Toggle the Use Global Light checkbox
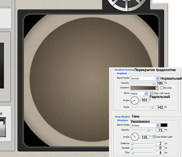Screen dimensions: 182x157 pyautogui.click(x=154, y=137)
